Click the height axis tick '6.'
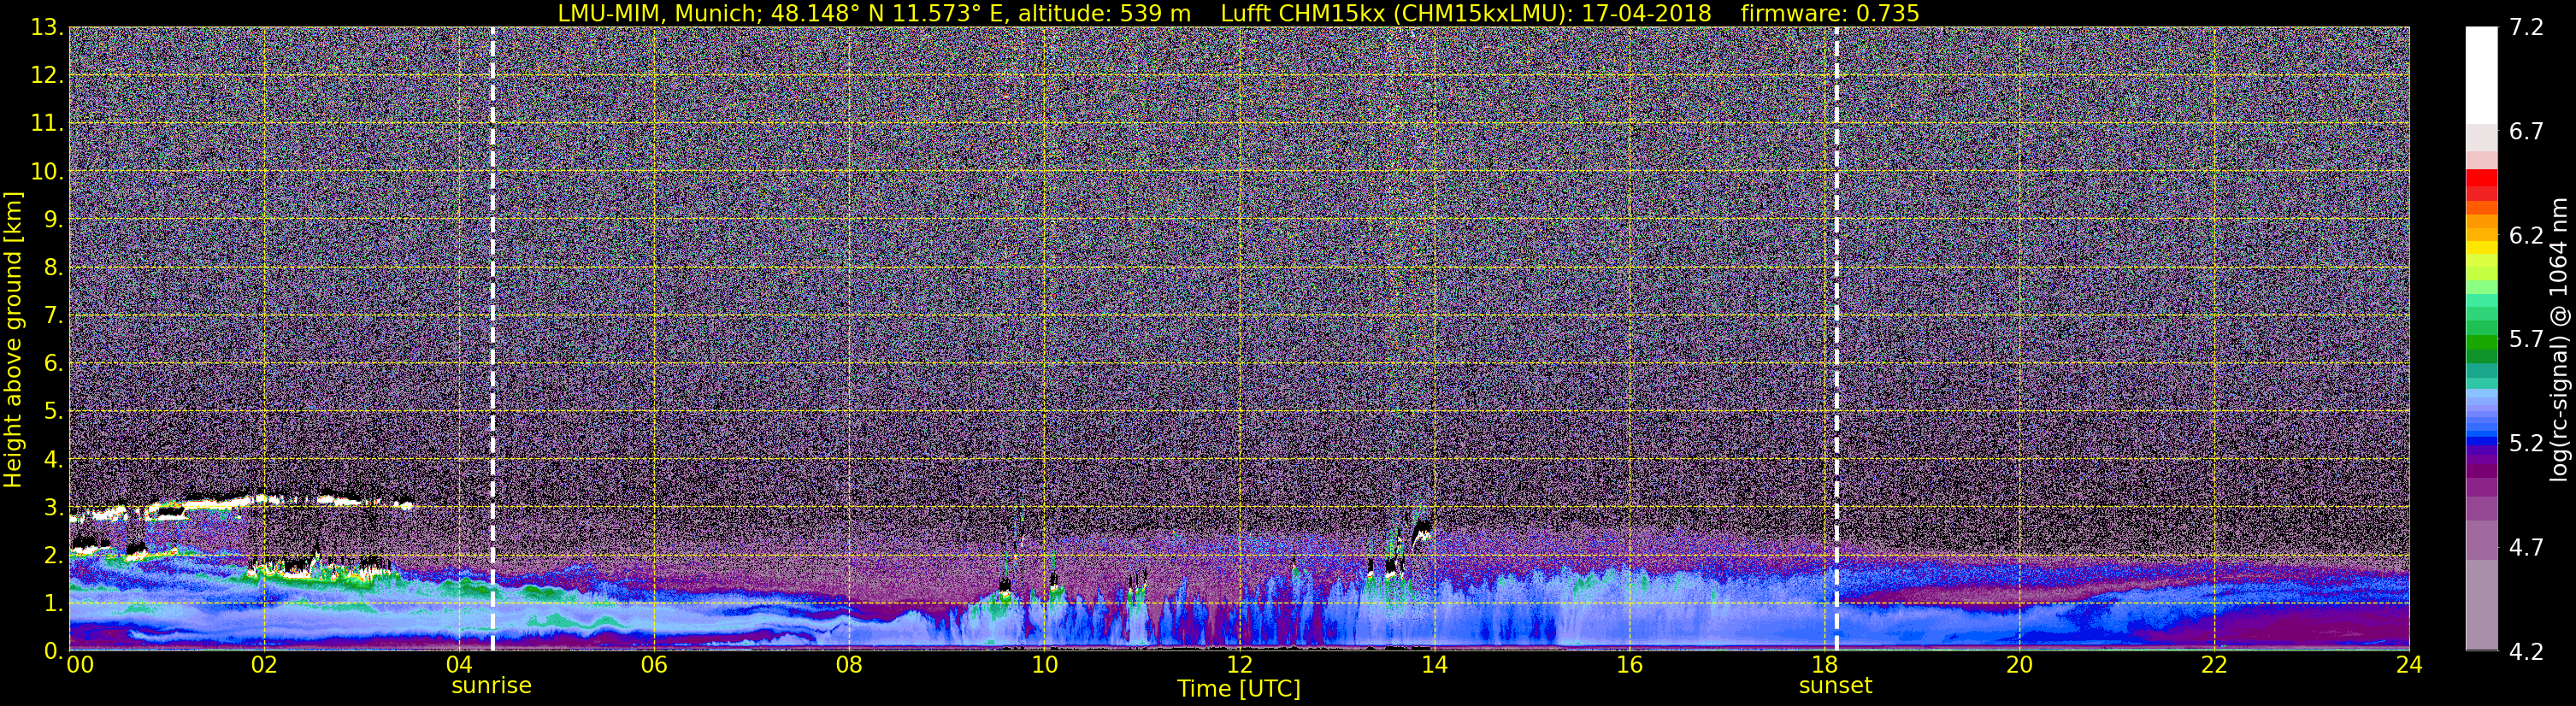The height and width of the screenshot is (706, 2576). point(53,363)
